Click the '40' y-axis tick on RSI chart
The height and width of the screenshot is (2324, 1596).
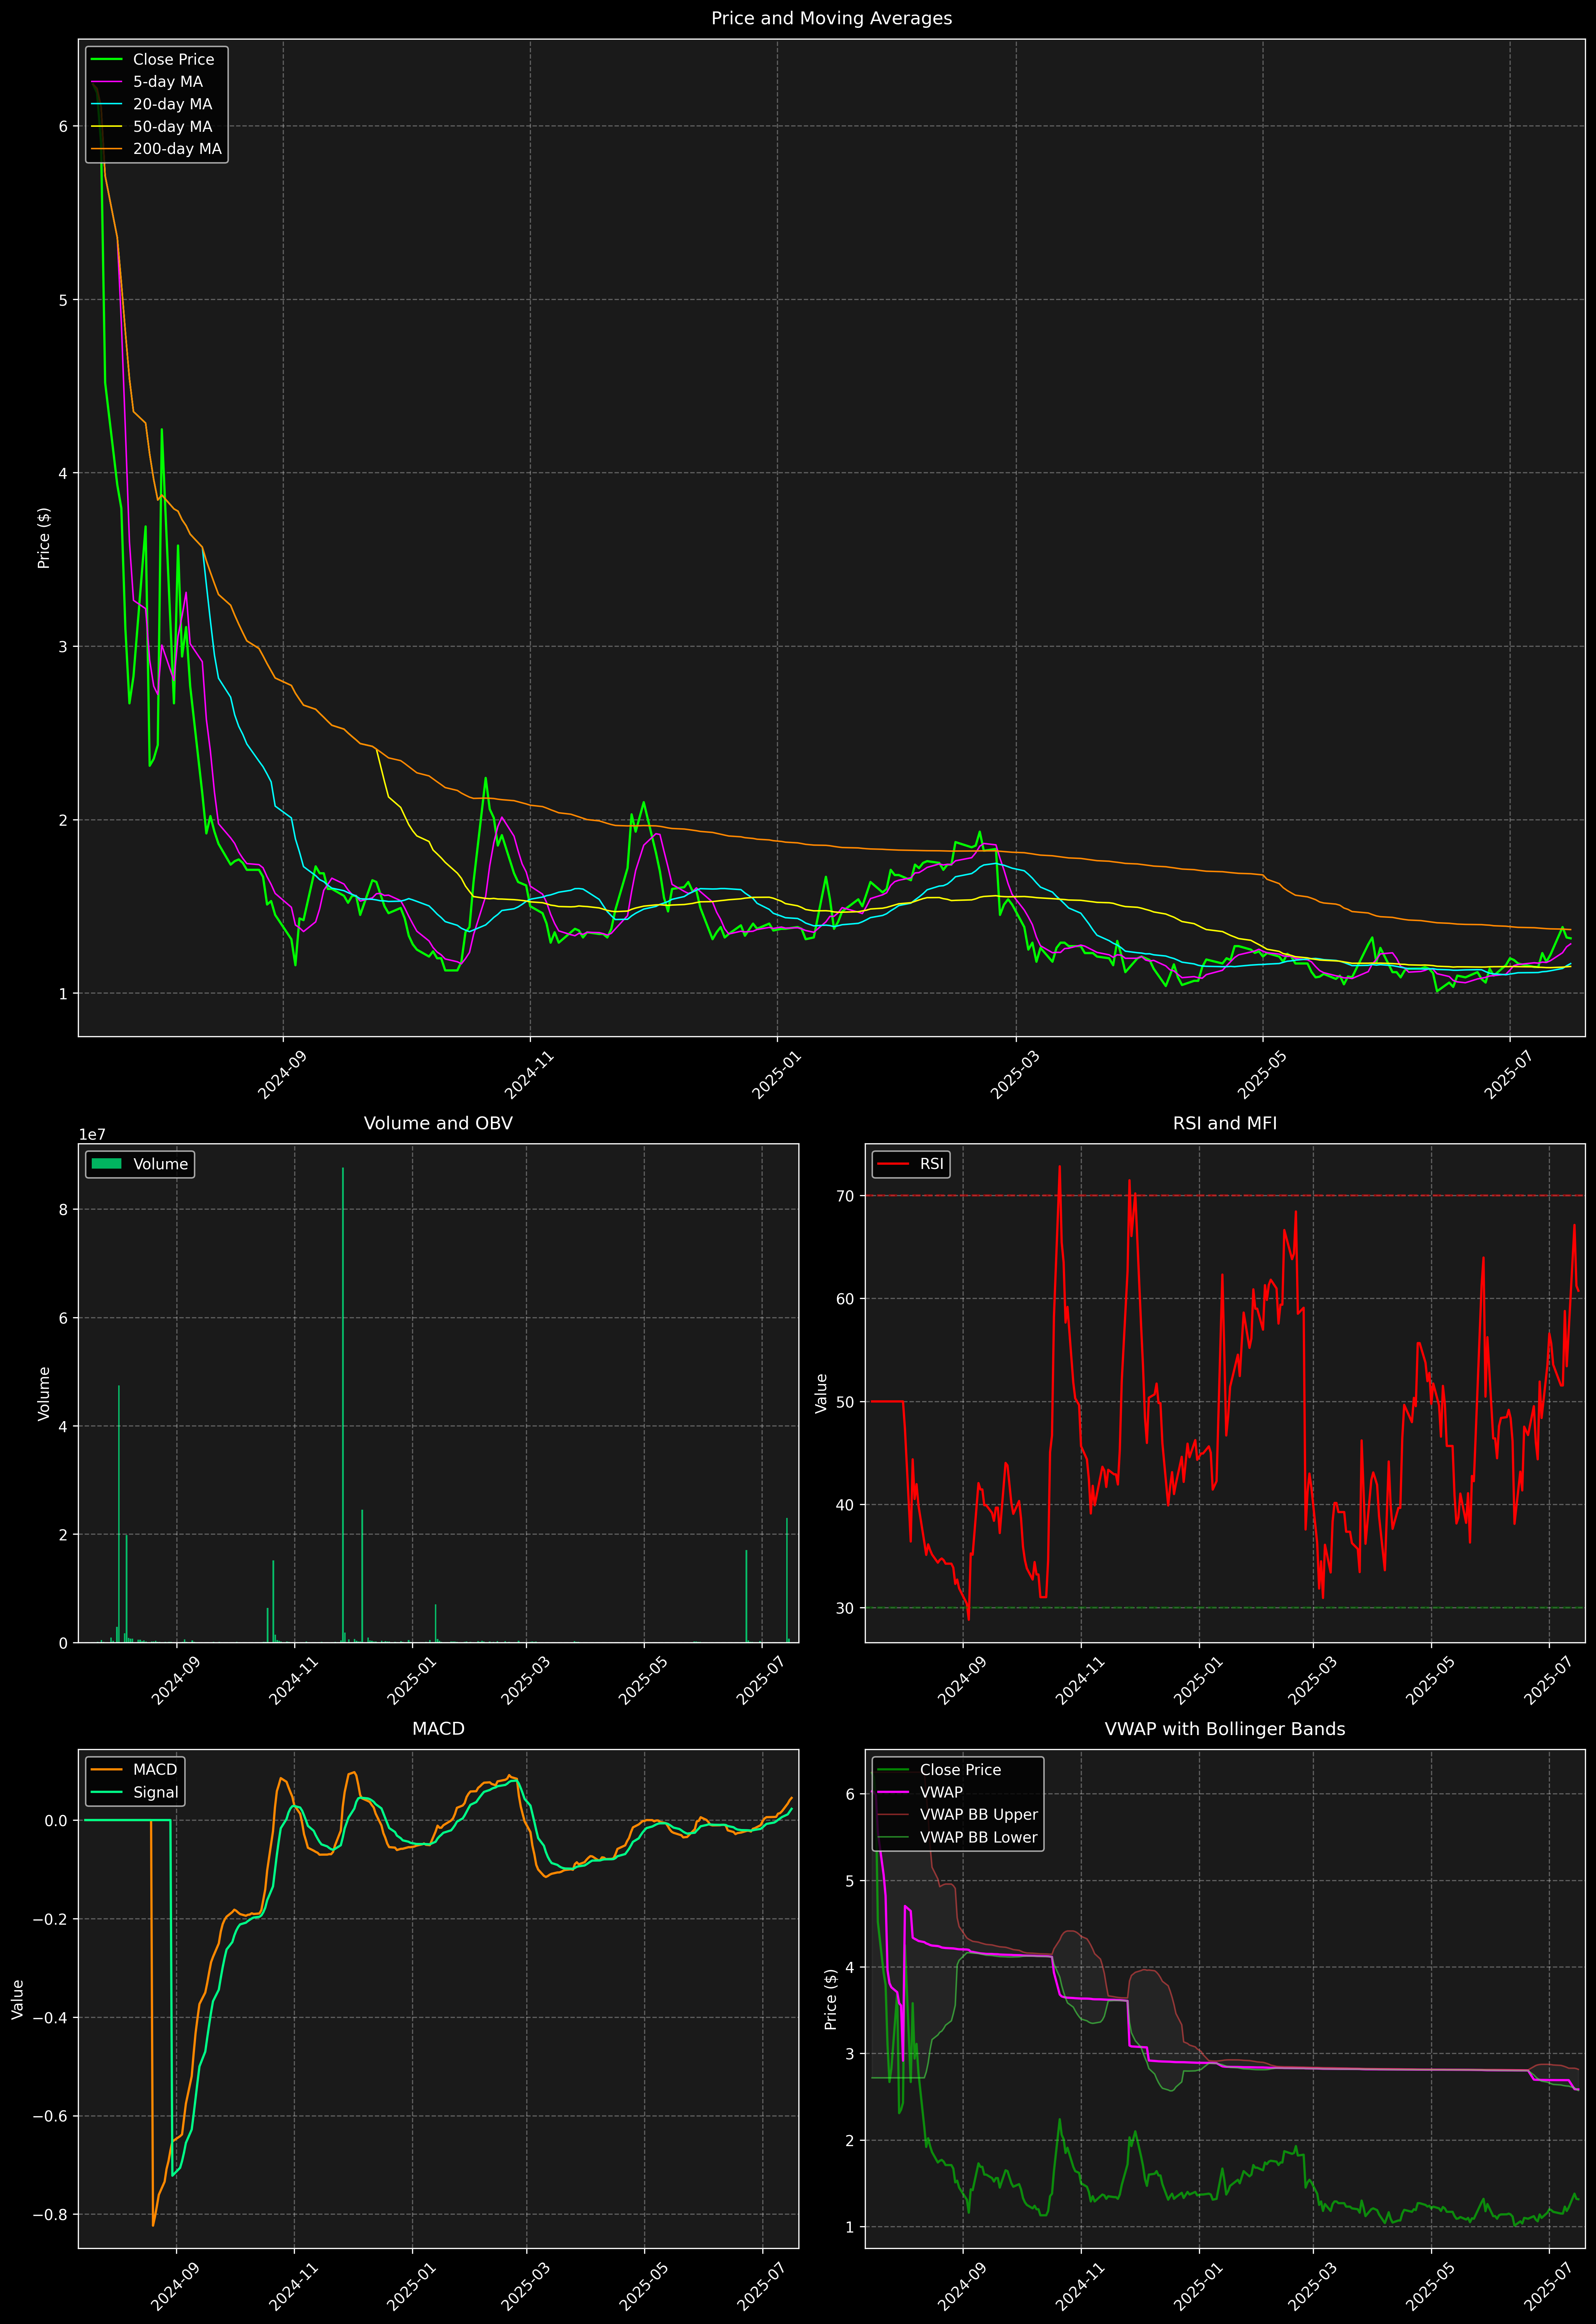[x=845, y=1505]
